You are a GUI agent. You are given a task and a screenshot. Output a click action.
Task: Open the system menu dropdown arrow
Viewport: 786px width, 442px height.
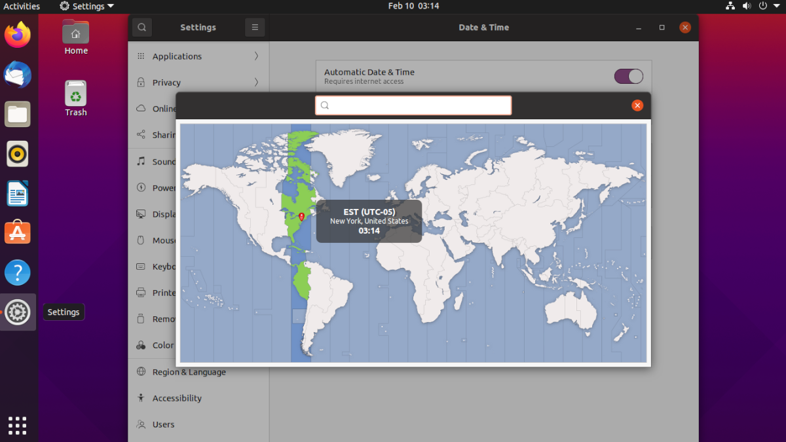tap(776, 6)
